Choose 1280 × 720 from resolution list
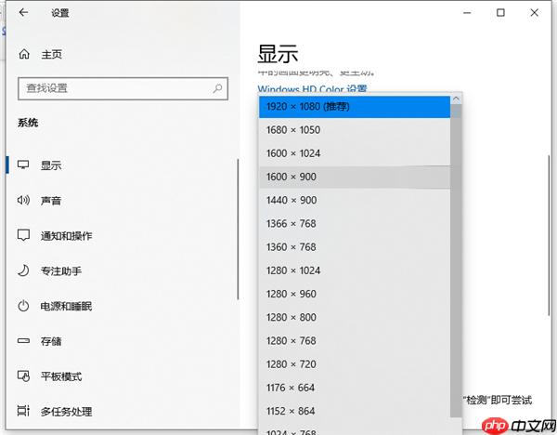The width and height of the screenshot is (557, 435). 355,364
